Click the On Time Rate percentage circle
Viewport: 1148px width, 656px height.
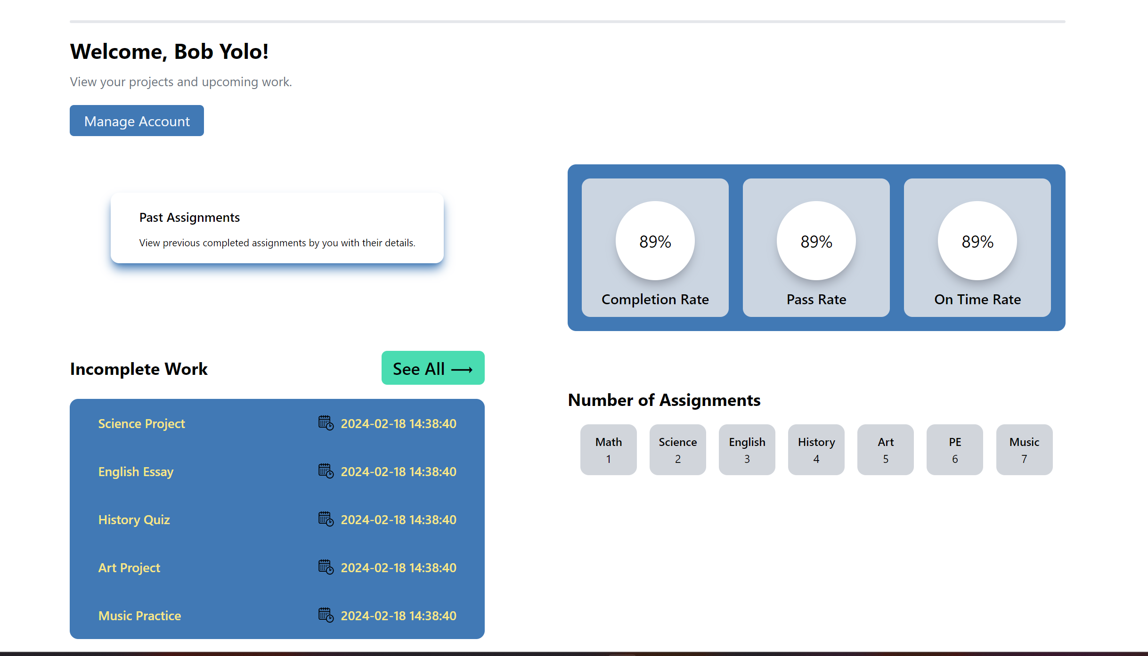click(x=977, y=241)
